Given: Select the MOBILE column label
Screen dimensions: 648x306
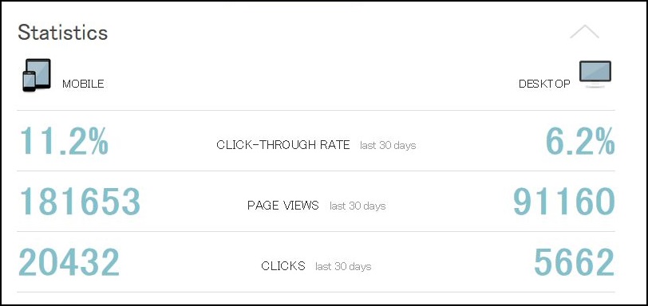Looking at the screenshot, I should [x=83, y=84].
